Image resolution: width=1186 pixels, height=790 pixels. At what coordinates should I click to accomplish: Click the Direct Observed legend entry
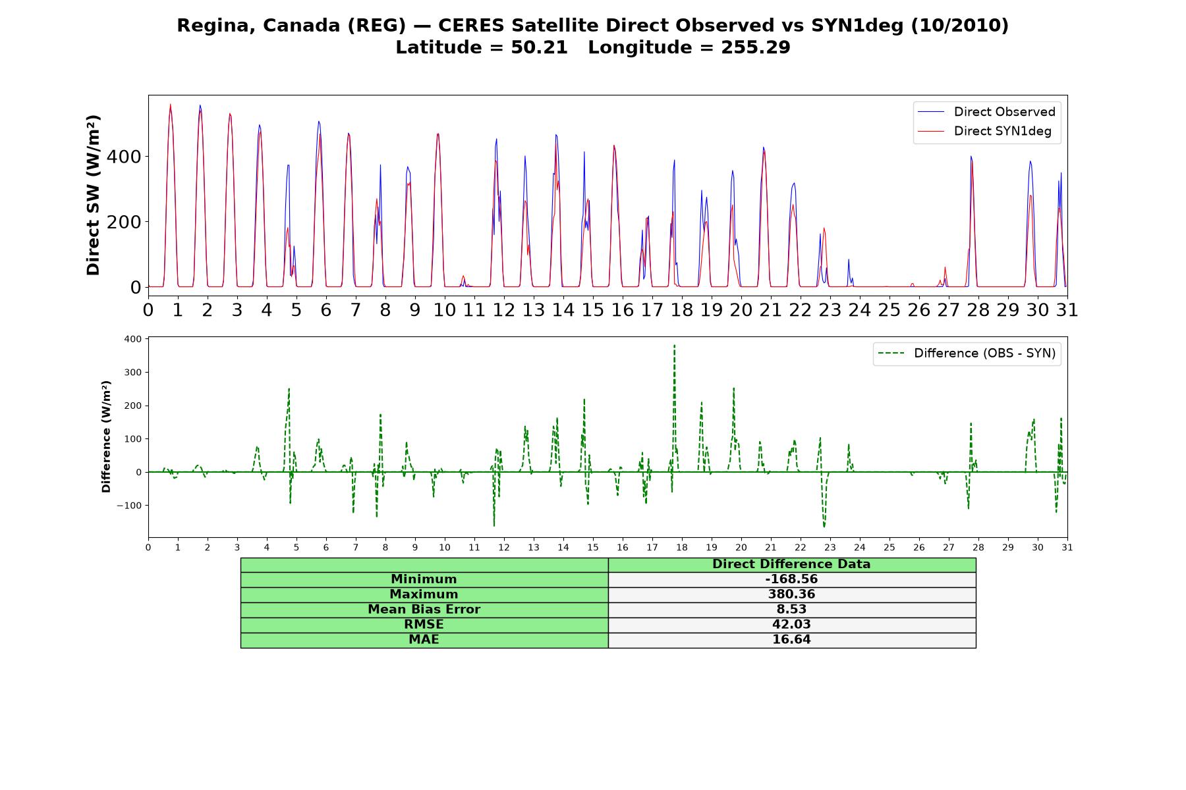coord(986,112)
